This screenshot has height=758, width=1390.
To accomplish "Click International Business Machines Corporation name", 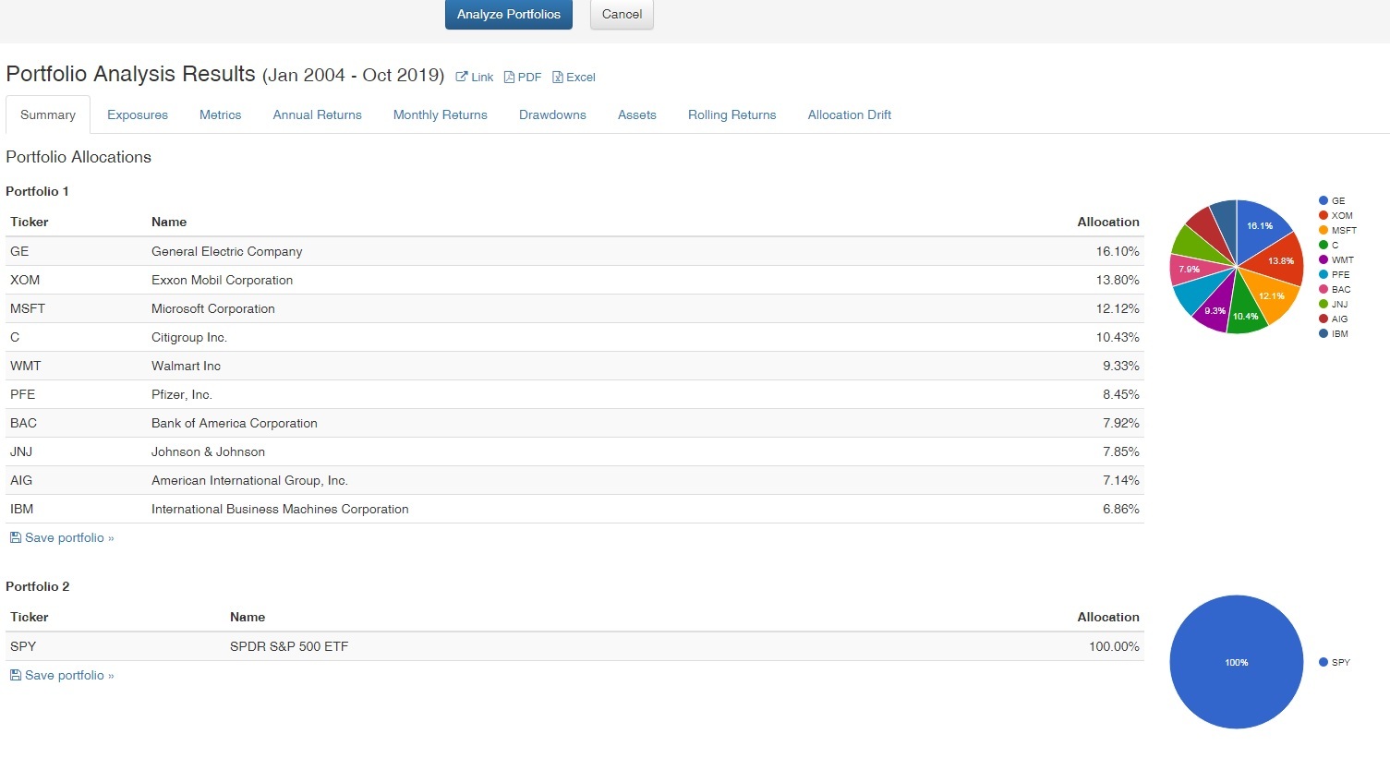I will point(280,509).
